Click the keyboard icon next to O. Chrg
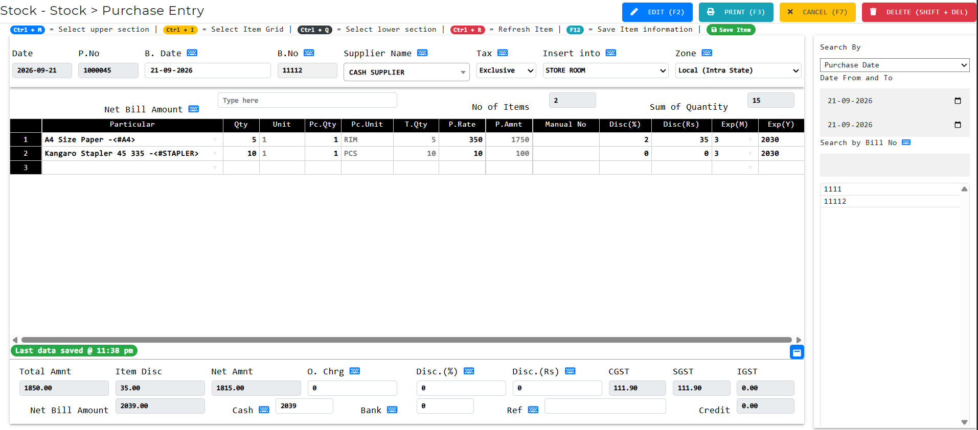This screenshot has width=978, height=430. tap(355, 371)
